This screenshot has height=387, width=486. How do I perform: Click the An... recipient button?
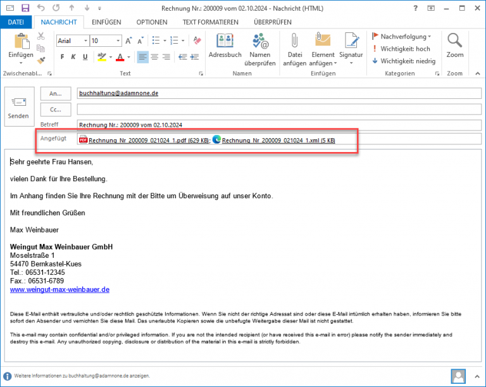pos(55,93)
